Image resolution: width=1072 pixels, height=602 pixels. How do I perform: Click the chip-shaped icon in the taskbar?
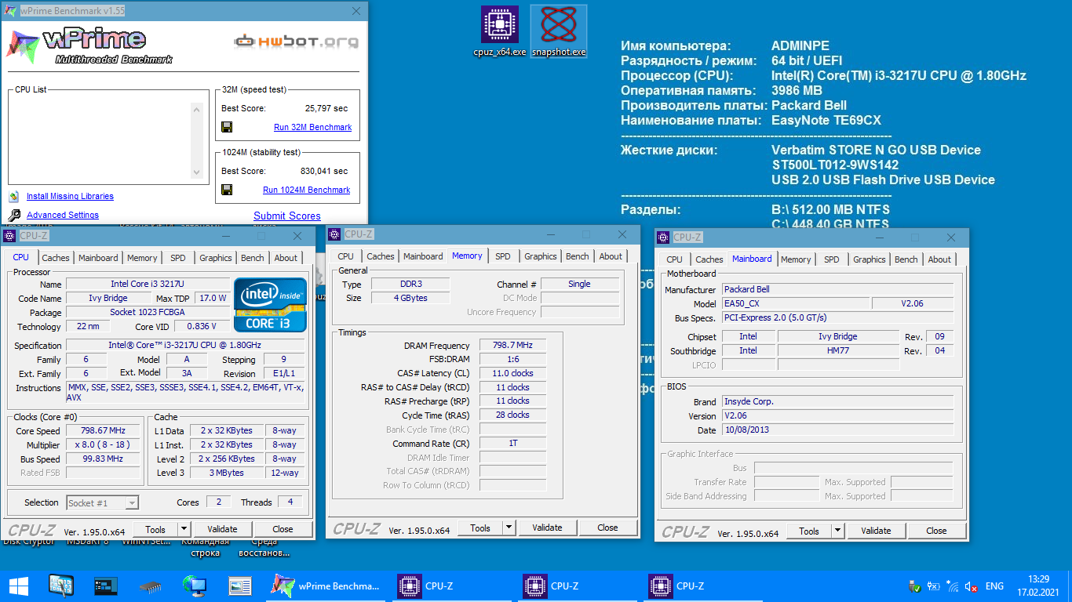coord(150,586)
